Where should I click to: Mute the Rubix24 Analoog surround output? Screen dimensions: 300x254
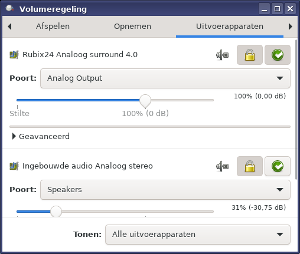pyautogui.click(x=223, y=55)
